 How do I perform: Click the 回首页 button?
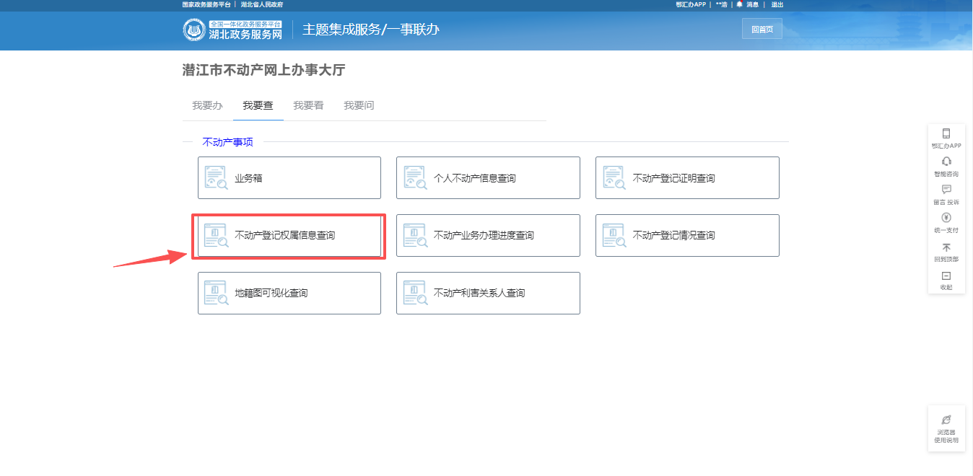762,30
